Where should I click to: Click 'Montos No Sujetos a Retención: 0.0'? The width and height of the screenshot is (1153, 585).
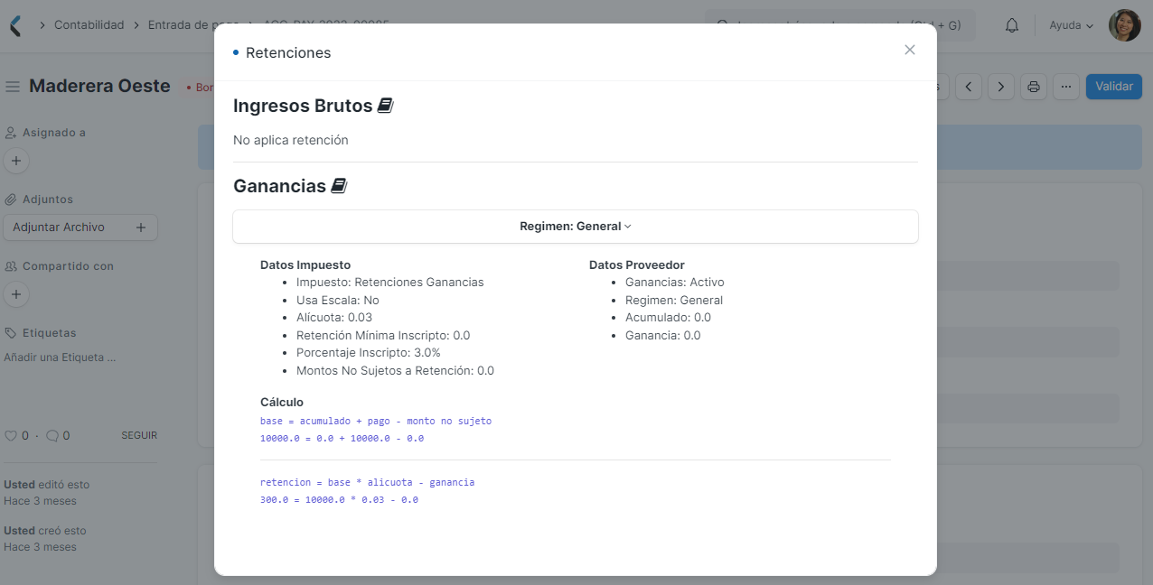(x=395, y=371)
